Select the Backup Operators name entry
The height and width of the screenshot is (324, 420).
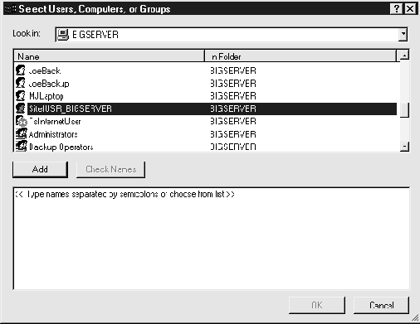coord(61,147)
